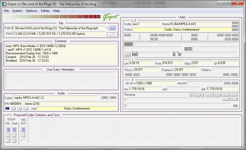Click the NTSC standard indicator
Screen dimensions: 246x150
point(234,75)
